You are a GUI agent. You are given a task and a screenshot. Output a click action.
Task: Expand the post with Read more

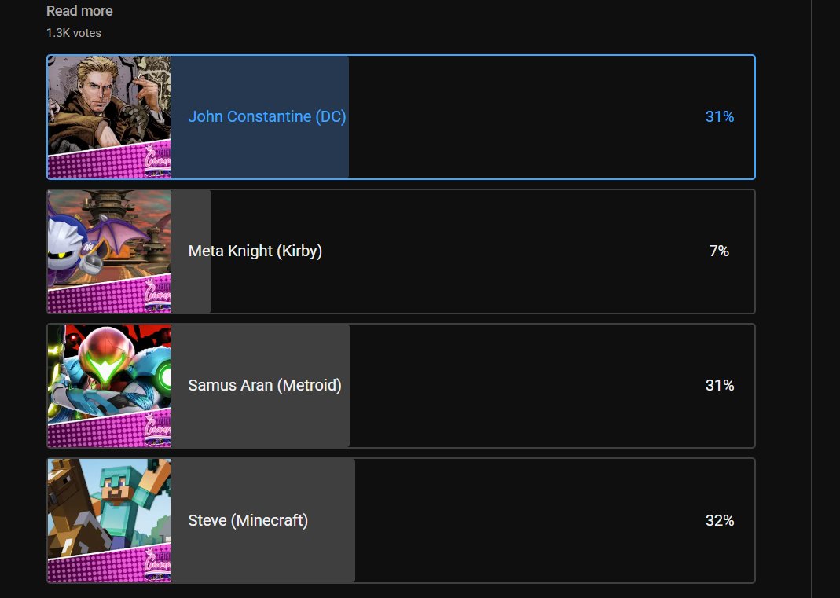[79, 11]
